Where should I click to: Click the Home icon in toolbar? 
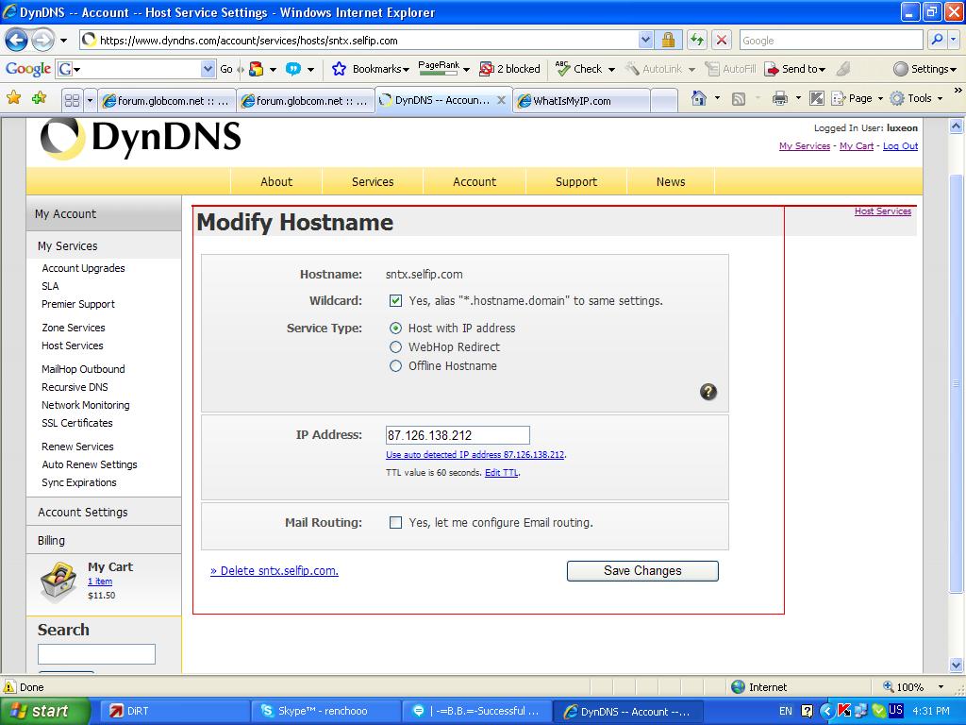pos(699,98)
